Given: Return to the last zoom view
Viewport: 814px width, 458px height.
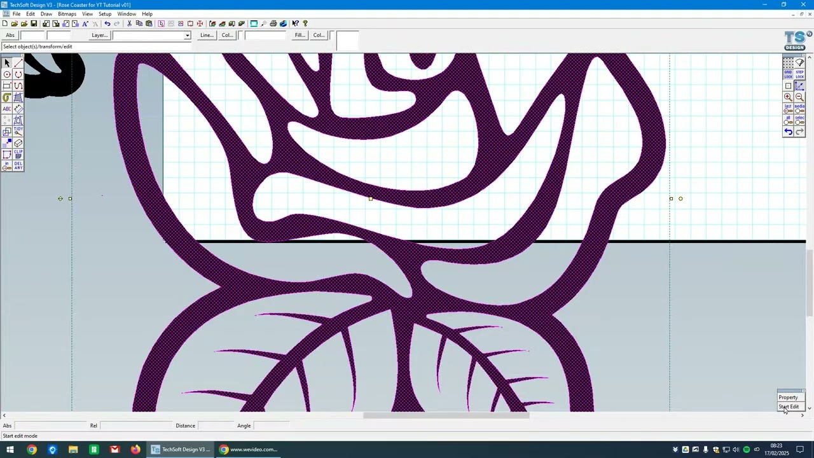Looking at the screenshot, I should click(788, 108).
